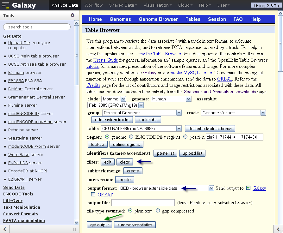Open the output format dropdown
Image resolution: width=283 pixels, height=233 pixels.
[x=167, y=188]
